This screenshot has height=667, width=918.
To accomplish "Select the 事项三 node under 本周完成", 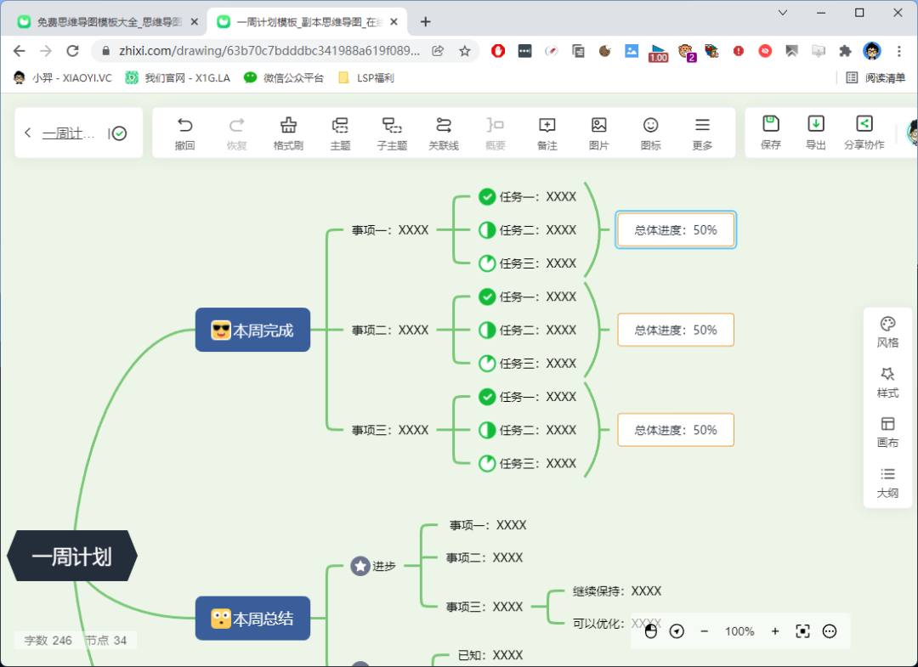I will point(390,430).
